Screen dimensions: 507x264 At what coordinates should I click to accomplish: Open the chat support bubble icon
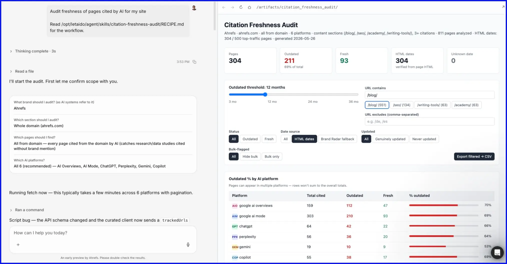coord(497,253)
